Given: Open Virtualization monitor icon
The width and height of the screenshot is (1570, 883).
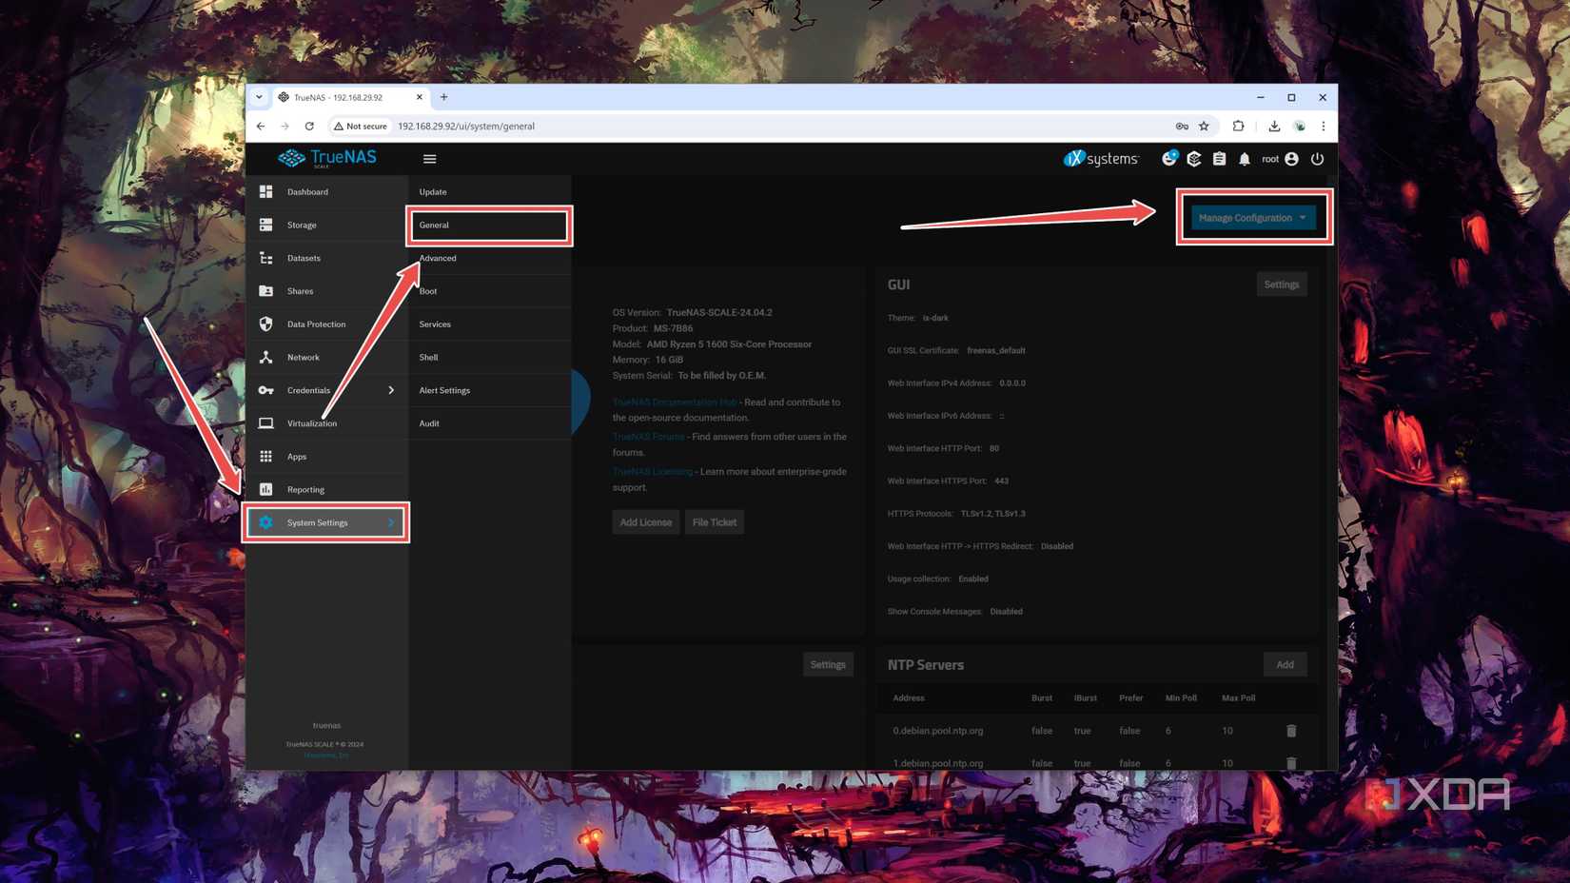Looking at the screenshot, I should point(266,423).
